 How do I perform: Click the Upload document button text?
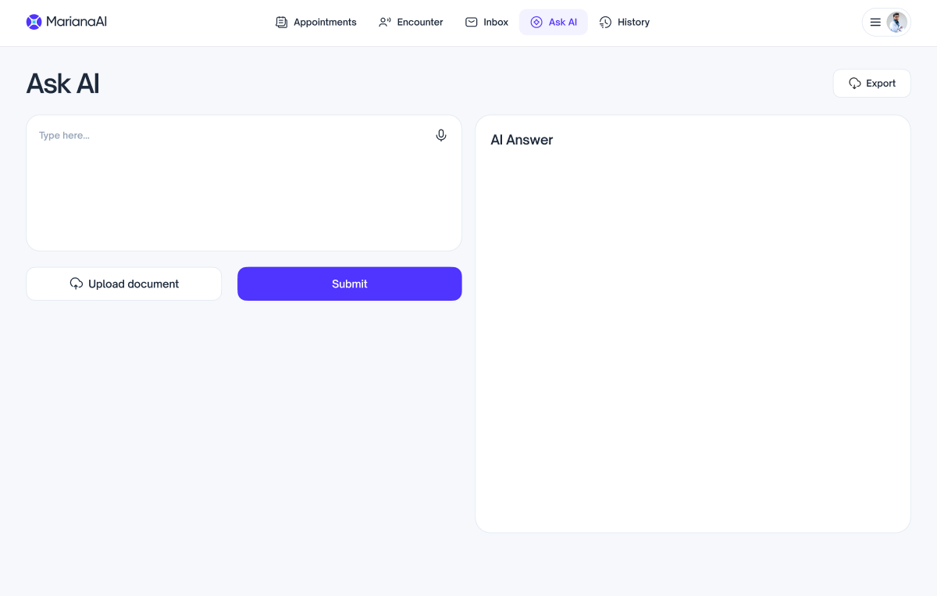coord(134,284)
